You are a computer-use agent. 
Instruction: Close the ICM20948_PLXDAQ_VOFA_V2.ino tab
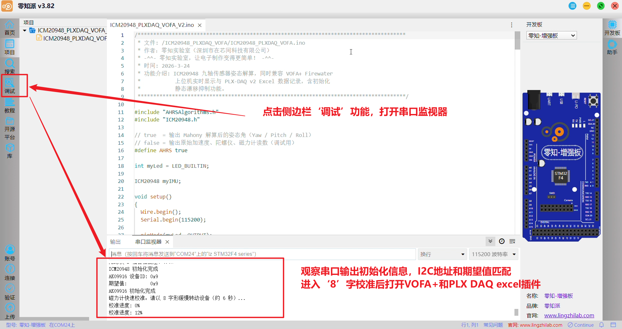pyautogui.click(x=200, y=25)
